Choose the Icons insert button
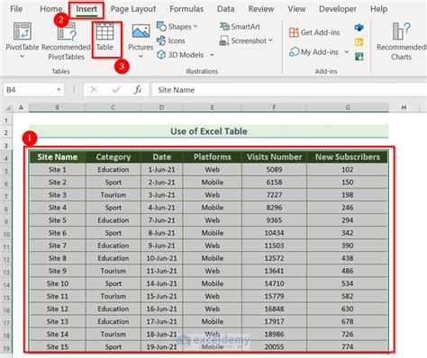 pyautogui.click(x=170, y=40)
